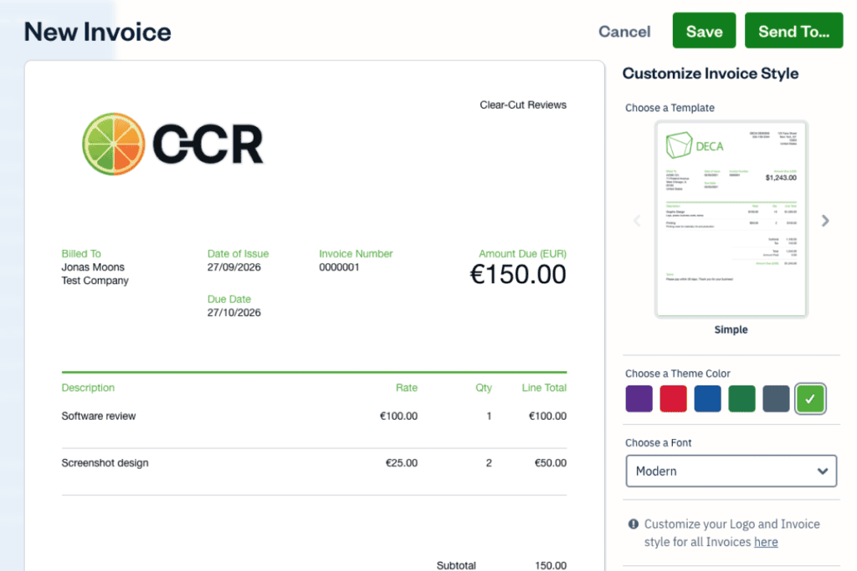Choose the purple theme color
The image size is (857, 571).
[639, 399]
